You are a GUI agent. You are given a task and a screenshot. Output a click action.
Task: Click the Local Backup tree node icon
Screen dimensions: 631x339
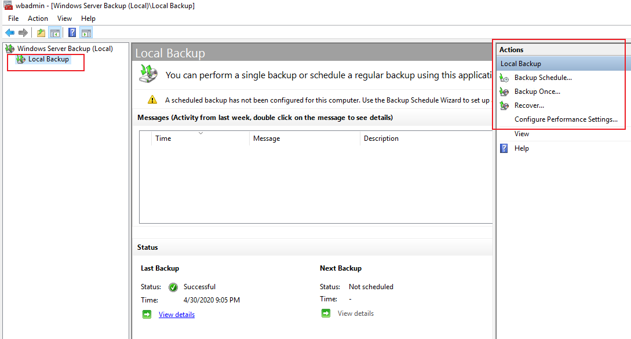click(20, 59)
